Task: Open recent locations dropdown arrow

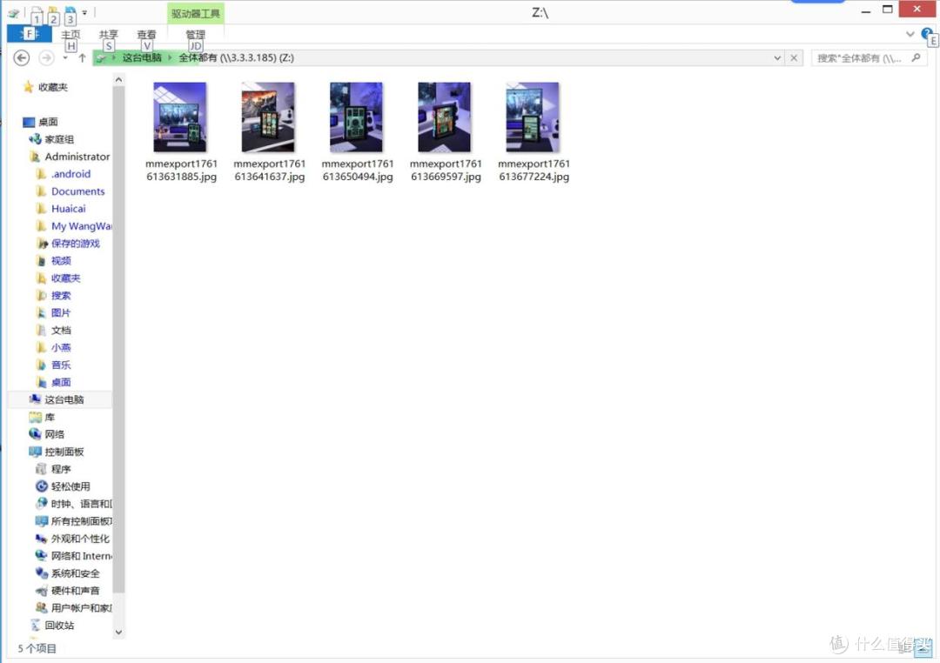Action: (x=65, y=58)
